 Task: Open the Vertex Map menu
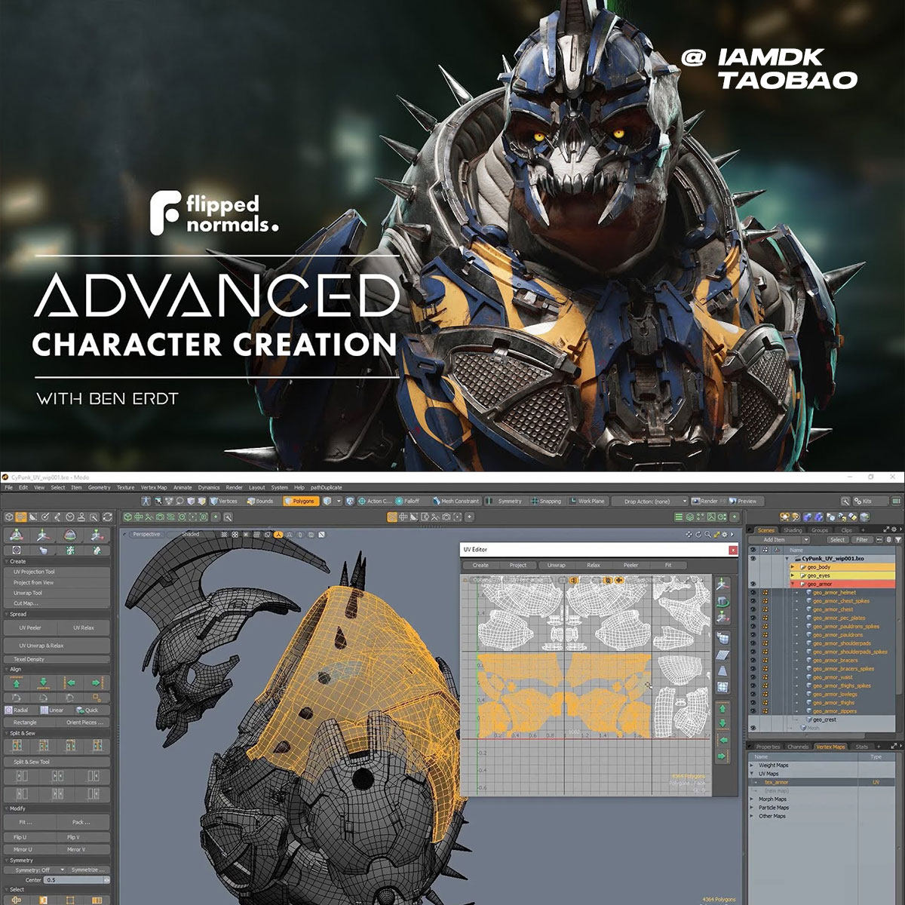pos(152,488)
